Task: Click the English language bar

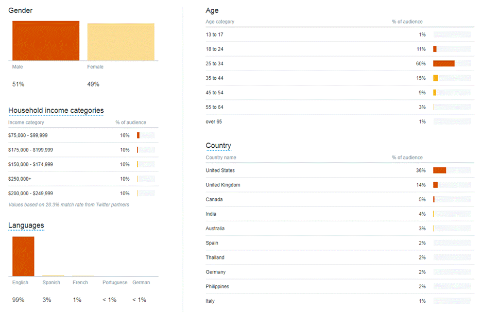Action: coord(23,256)
